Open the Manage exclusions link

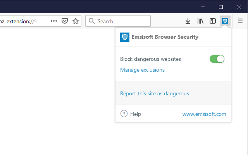click(142, 70)
